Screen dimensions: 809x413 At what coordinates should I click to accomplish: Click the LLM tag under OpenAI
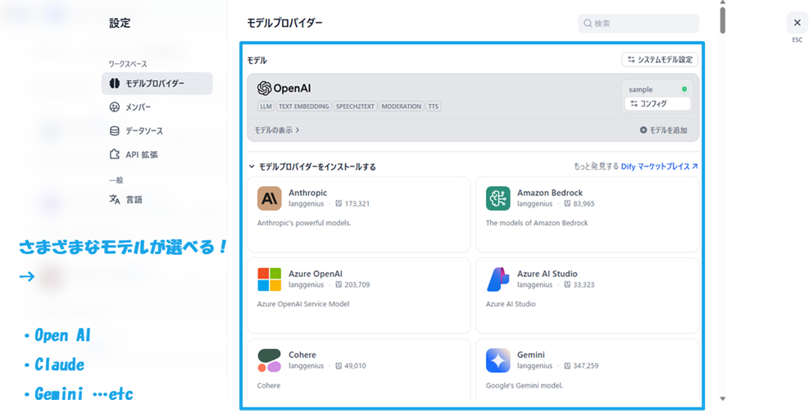point(266,107)
